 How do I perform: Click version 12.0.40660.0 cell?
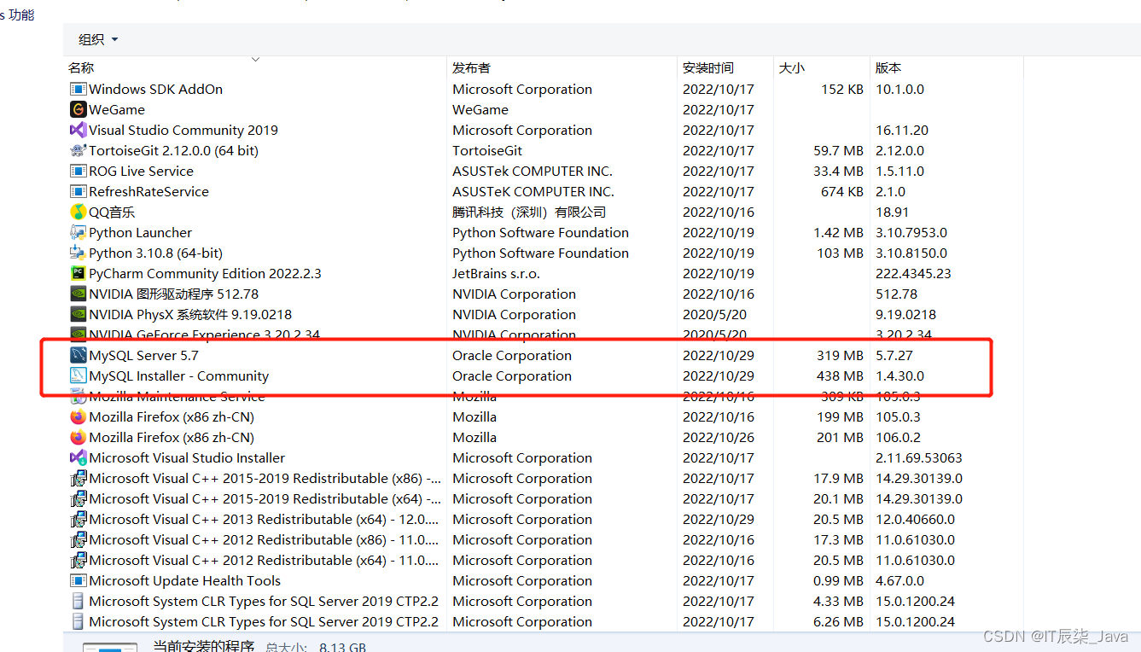click(x=915, y=519)
